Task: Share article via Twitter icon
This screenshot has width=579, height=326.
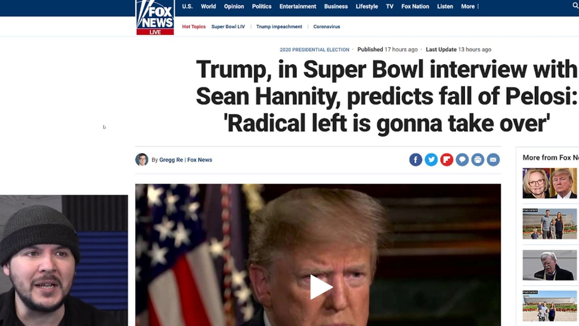Action: click(431, 159)
